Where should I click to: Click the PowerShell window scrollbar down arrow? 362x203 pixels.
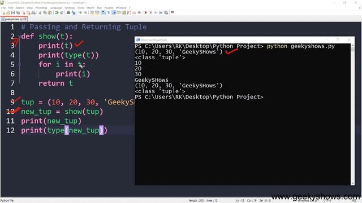click(352, 183)
